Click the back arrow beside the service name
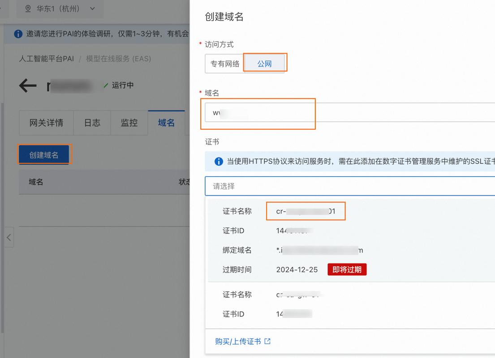This screenshot has height=358, width=495. [27, 85]
